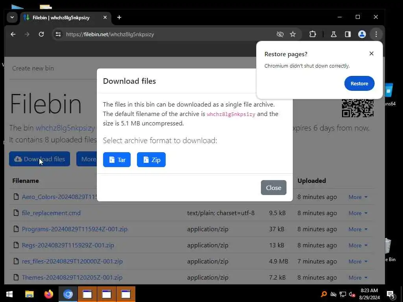
Task: Close the Download files dialog
Action: tap(274, 188)
